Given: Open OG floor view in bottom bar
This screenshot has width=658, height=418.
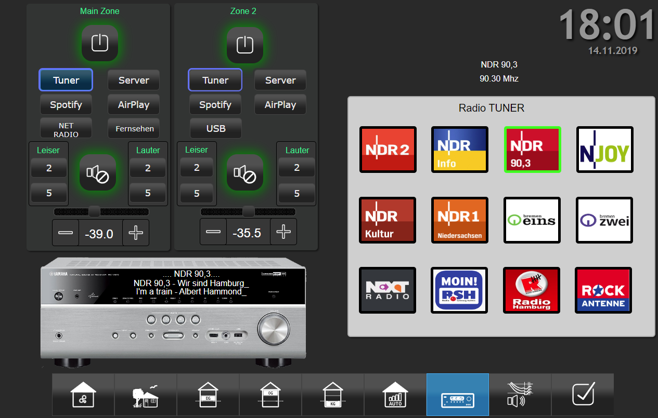Looking at the screenshot, I should point(270,395).
